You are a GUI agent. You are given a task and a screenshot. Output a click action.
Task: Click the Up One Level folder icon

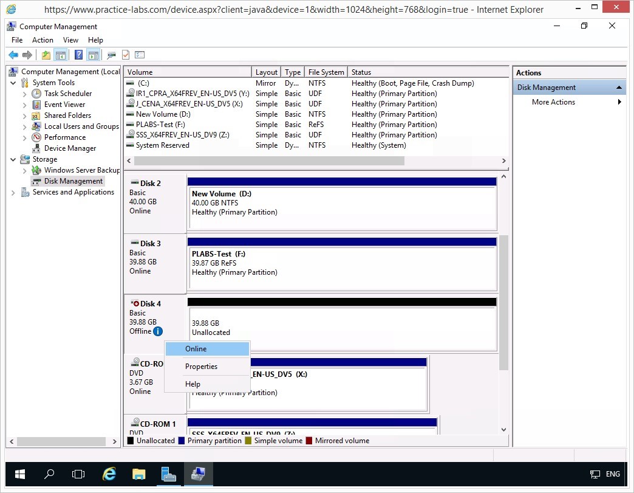coord(46,55)
